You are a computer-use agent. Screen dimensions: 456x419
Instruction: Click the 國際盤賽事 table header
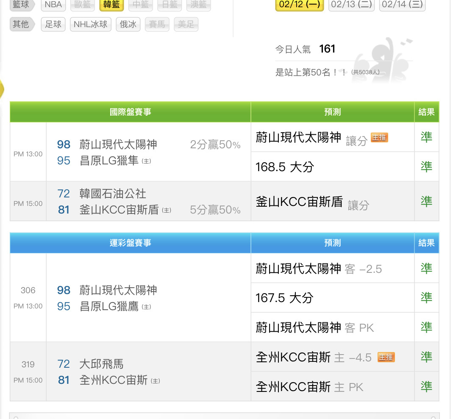pos(130,112)
